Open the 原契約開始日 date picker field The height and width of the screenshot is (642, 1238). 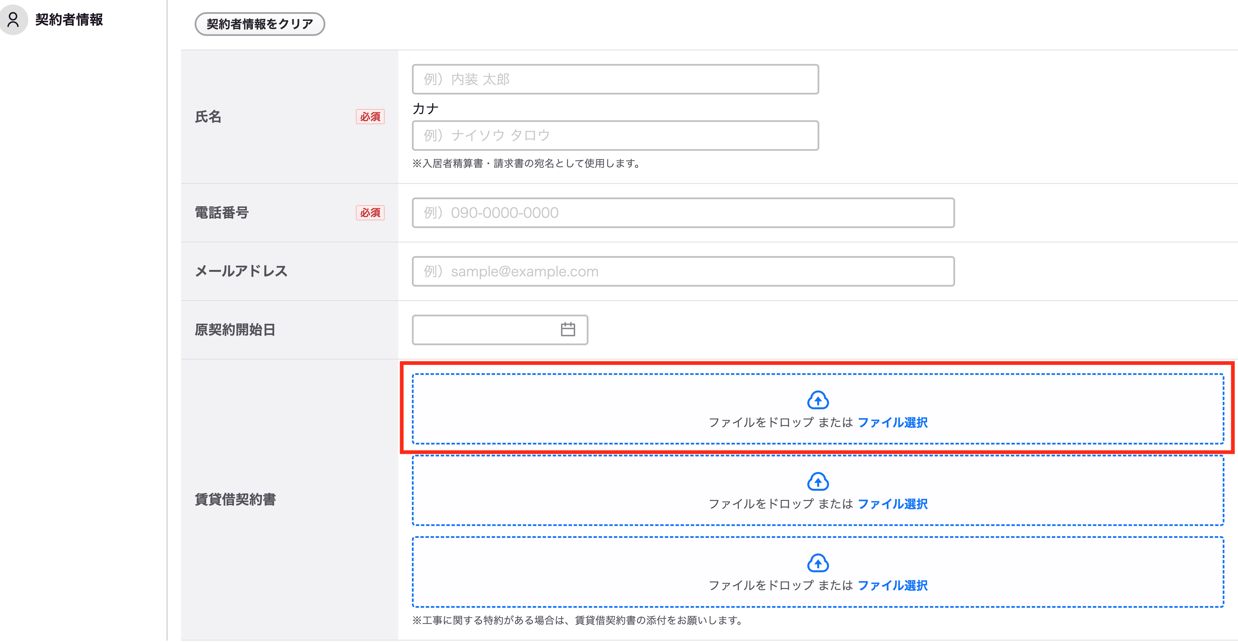[x=500, y=330]
